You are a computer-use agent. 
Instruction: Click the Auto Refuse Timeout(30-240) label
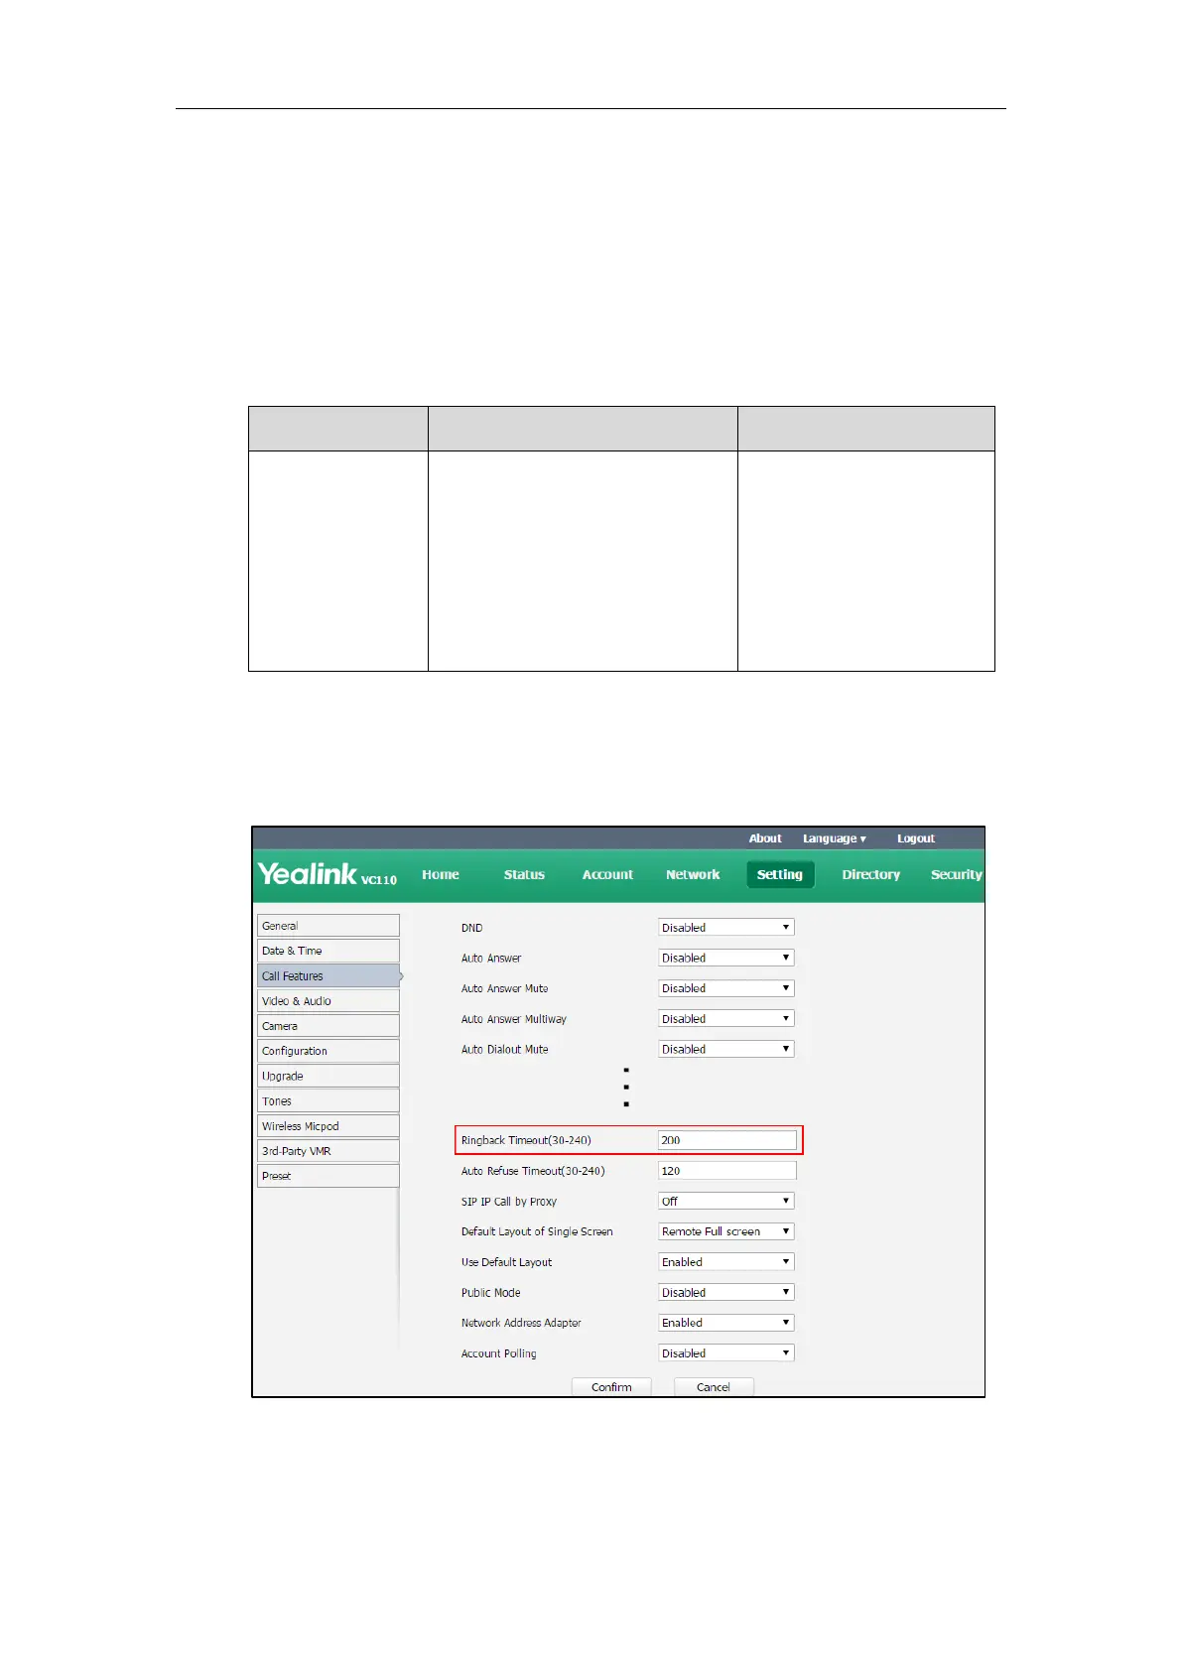(x=533, y=1171)
